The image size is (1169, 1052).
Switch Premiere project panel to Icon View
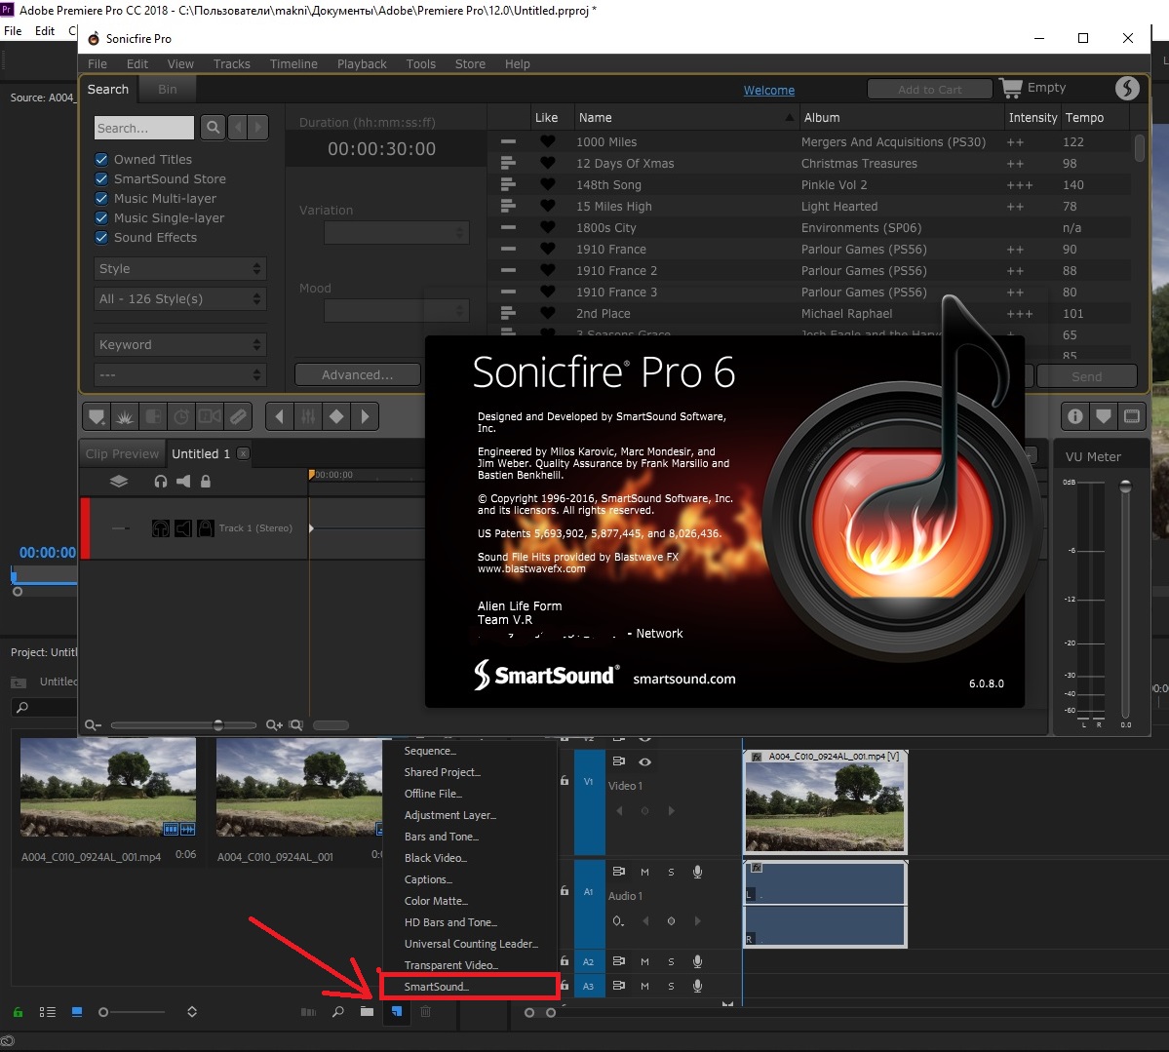tap(77, 1012)
